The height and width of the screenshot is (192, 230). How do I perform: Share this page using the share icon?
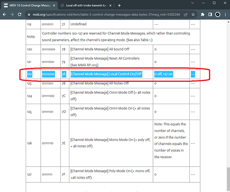click(186, 14)
